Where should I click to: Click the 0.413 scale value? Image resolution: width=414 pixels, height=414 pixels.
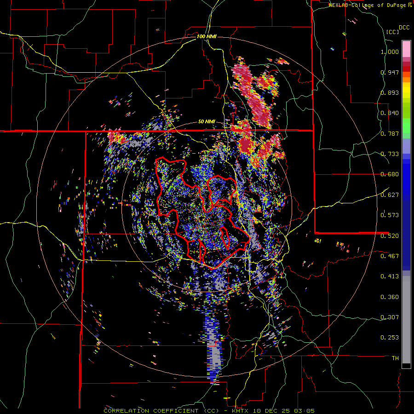click(390, 276)
